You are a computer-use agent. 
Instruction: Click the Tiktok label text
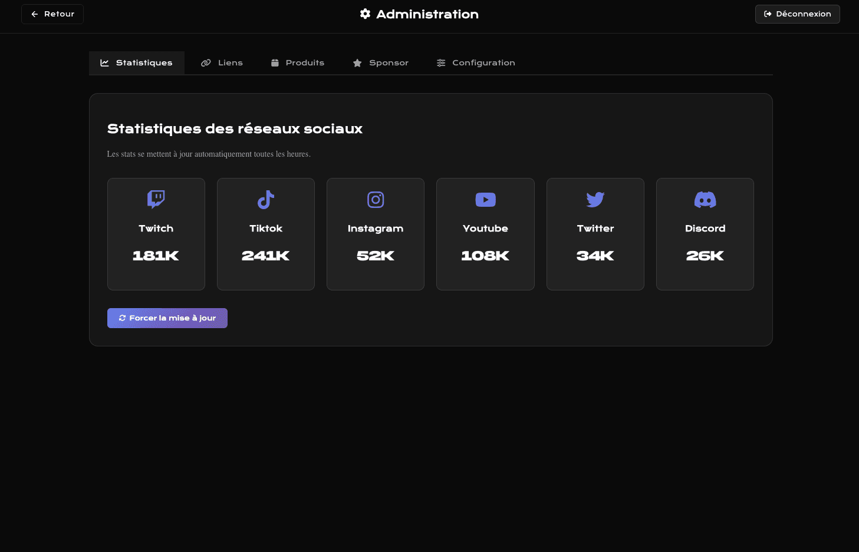click(x=266, y=229)
